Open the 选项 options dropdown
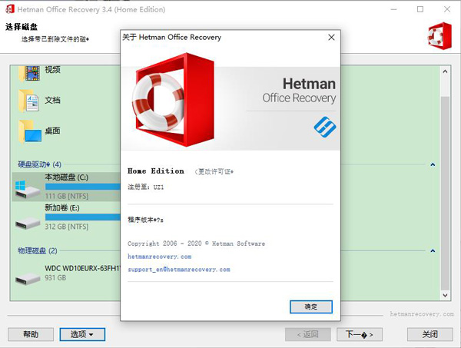461x348 pixels. pyautogui.click(x=82, y=334)
